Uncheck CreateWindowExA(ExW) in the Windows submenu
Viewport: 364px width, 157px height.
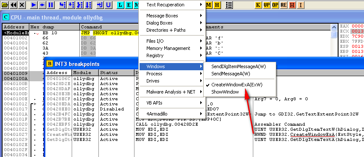pyautogui.click(x=237, y=85)
